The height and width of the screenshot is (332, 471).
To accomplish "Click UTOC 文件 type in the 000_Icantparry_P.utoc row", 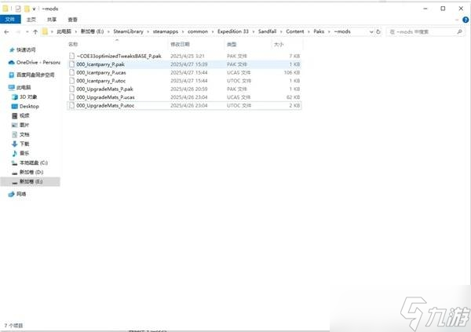I will pyautogui.click(x=239, y=81).
